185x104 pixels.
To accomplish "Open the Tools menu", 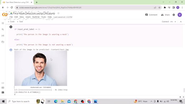I will pyautogui.click(x=44, y=17).
